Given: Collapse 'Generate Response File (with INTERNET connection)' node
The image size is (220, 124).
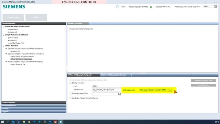Looking at the screenshot, I should [x=6, y=54].
